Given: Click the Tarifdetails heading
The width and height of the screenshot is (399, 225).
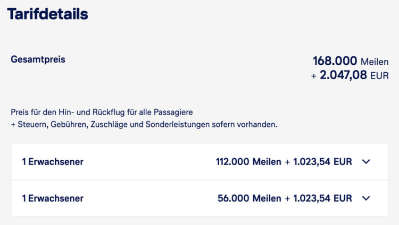Looking at the screenshot, I should tap(48, 14).
